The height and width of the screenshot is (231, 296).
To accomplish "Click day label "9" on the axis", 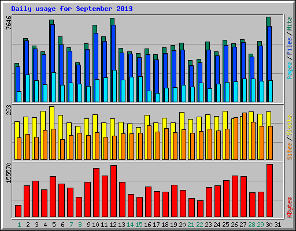I will click(x=88, y=225).
